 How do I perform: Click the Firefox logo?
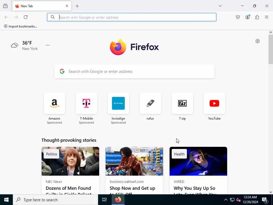(x=134, y=47)
